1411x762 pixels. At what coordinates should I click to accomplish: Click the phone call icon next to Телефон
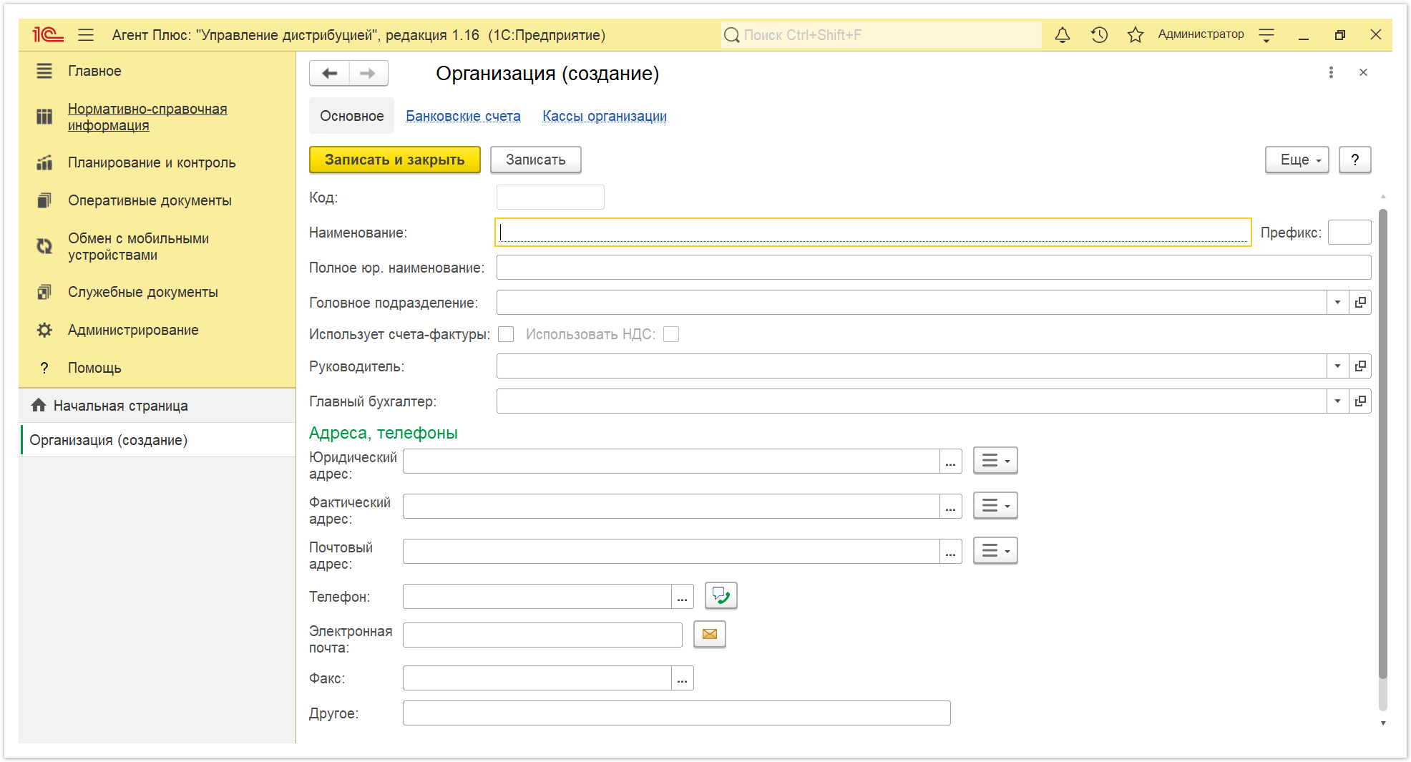coord(721,595)
